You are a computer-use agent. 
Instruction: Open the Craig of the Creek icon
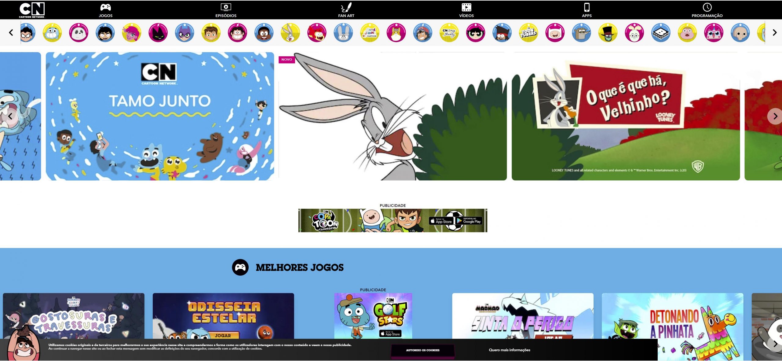(264, 32)
